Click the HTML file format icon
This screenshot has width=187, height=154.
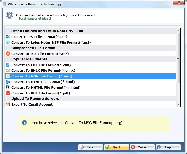pyautogui.click(x=8, y=82)
